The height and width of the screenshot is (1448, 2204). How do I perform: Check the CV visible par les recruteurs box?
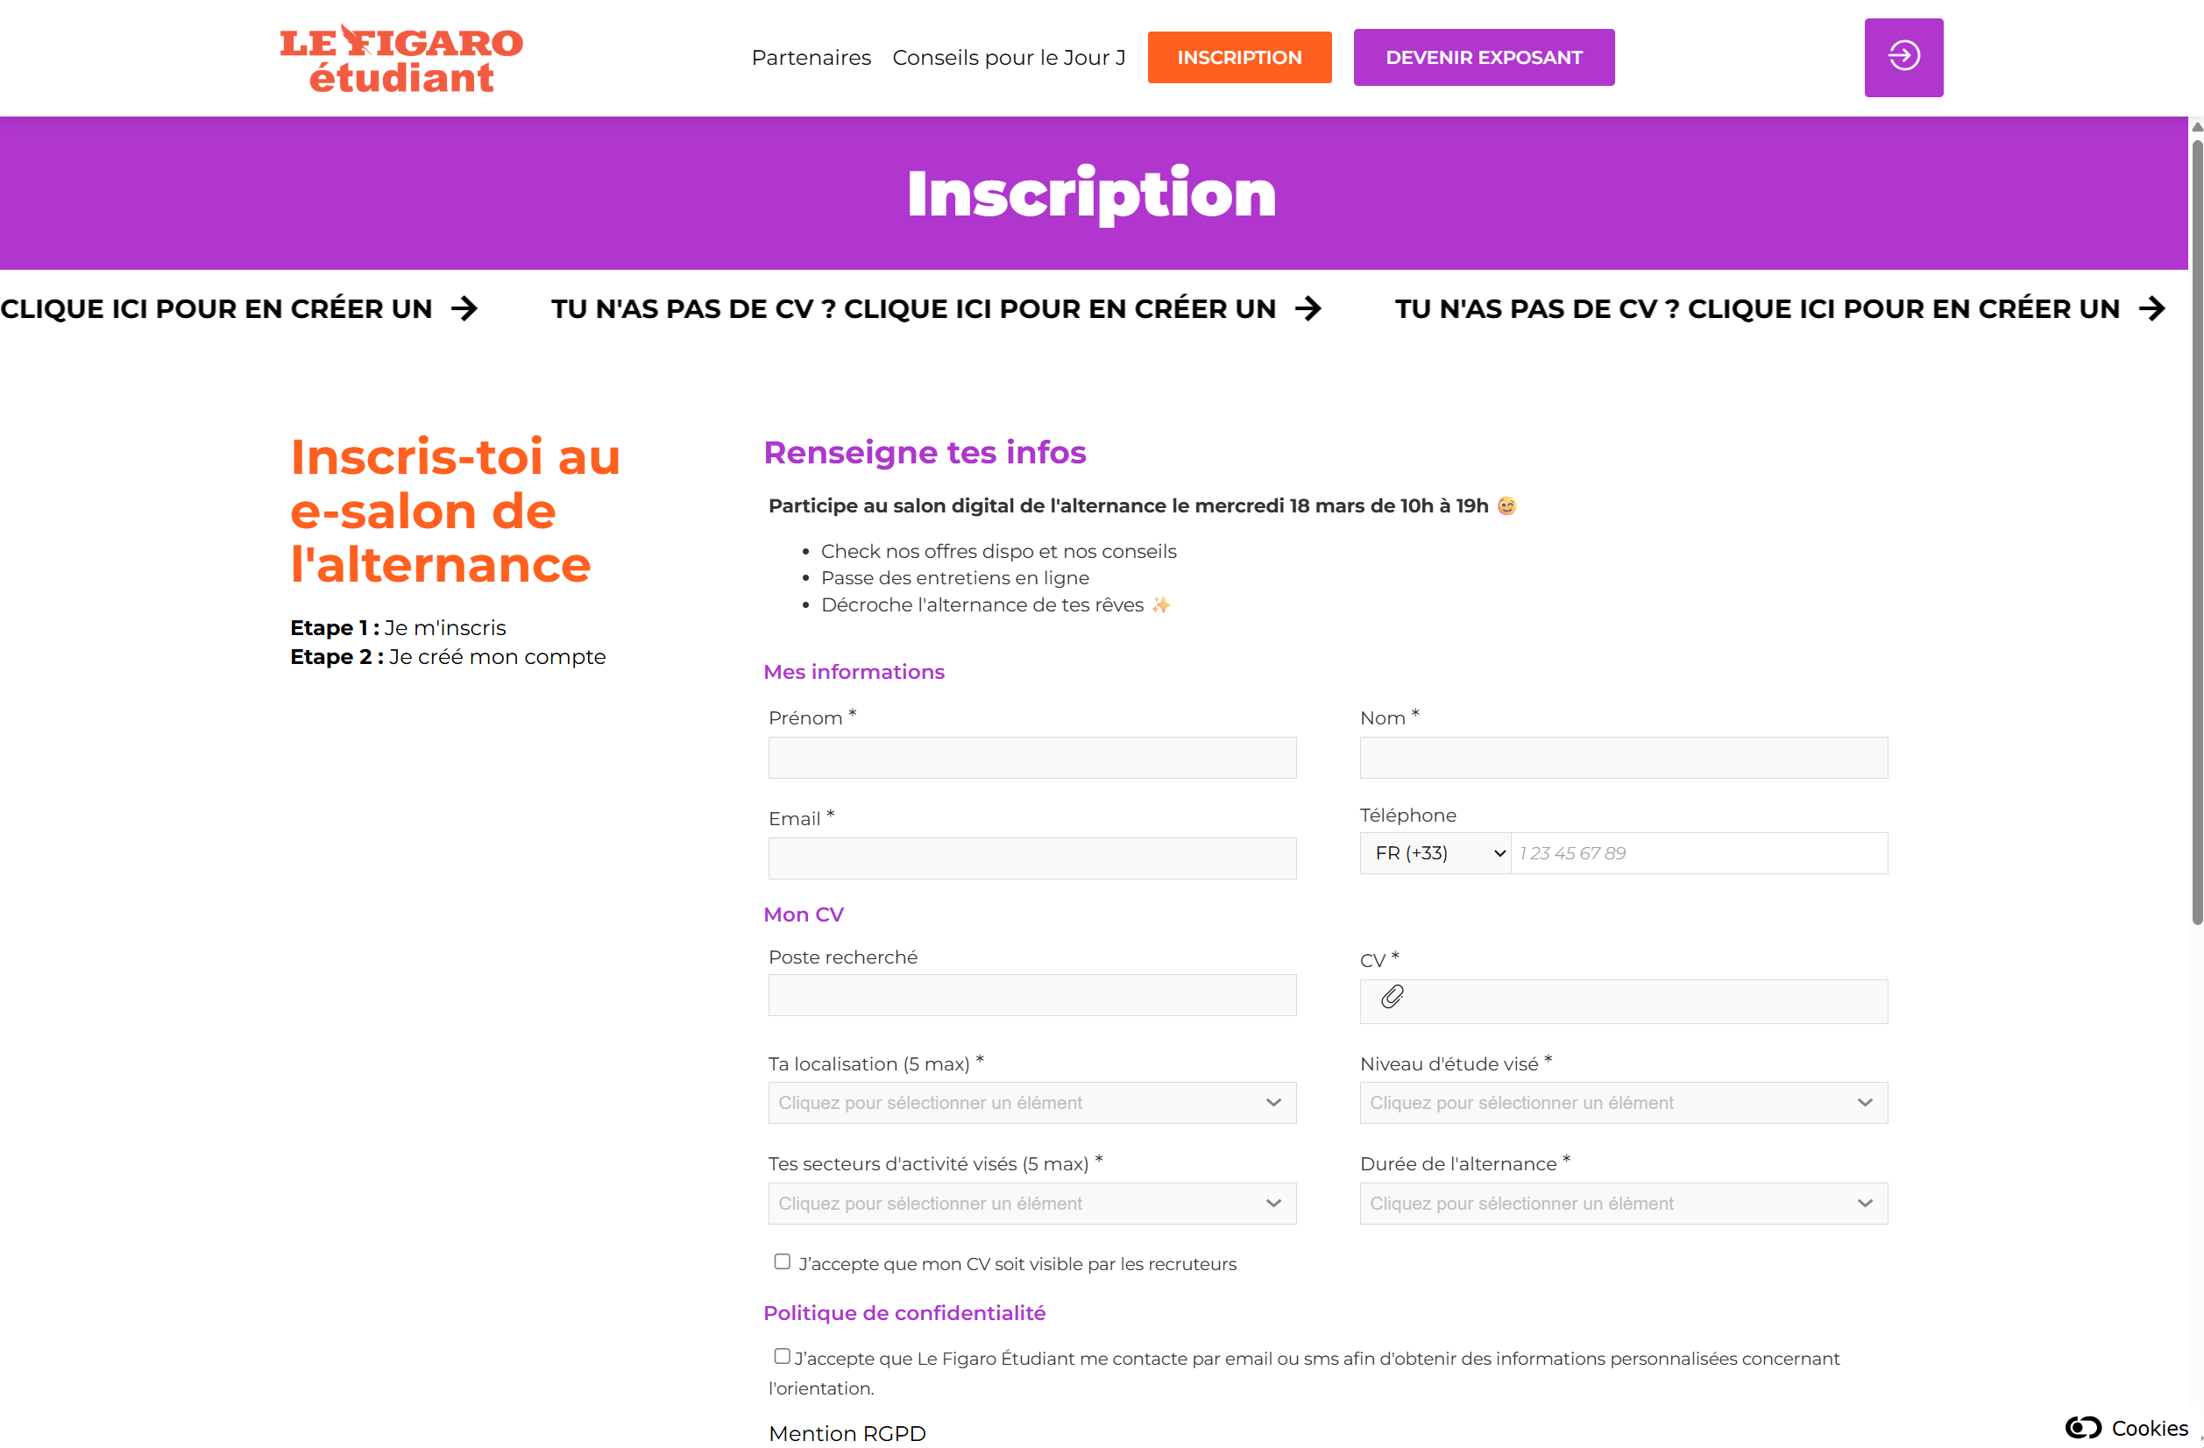coord(783,1262)
